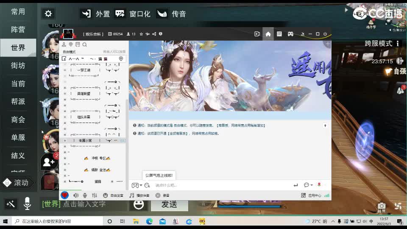Viewport: 407px width, 229px height.
Task: Click the location pin icon above channel list
Action: click(x=71, y=45)
